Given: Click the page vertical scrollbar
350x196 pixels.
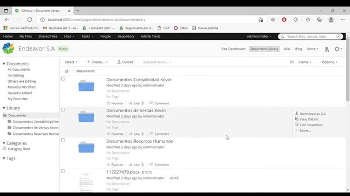Looking at the screenshot, I should point(348,69).
